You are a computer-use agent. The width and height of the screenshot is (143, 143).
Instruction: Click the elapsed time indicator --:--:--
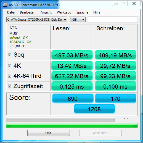point(126,119)
